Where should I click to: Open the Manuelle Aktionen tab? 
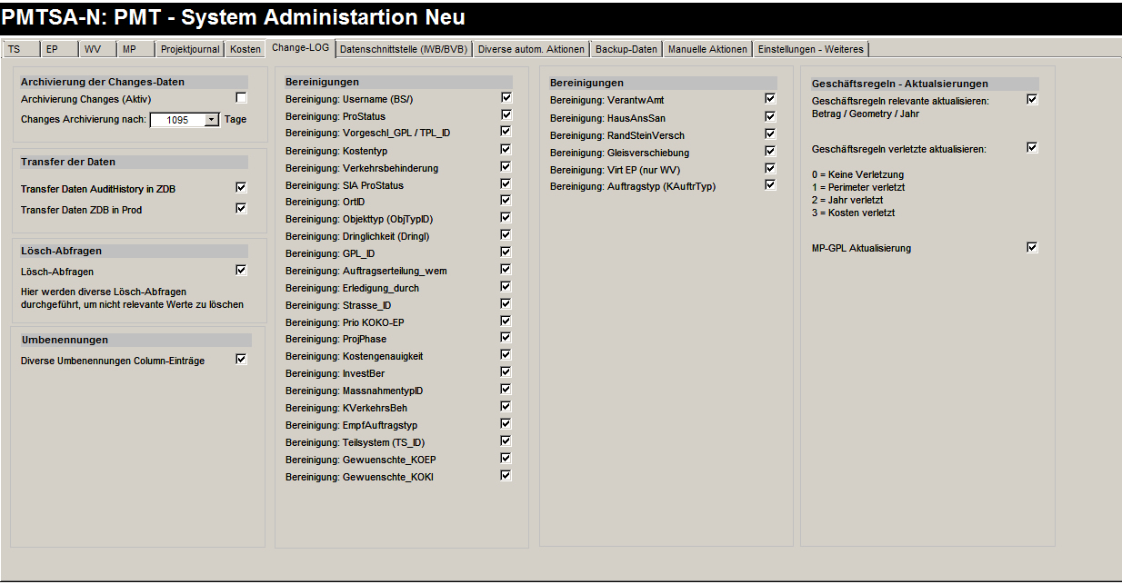[x=707, y=49]
